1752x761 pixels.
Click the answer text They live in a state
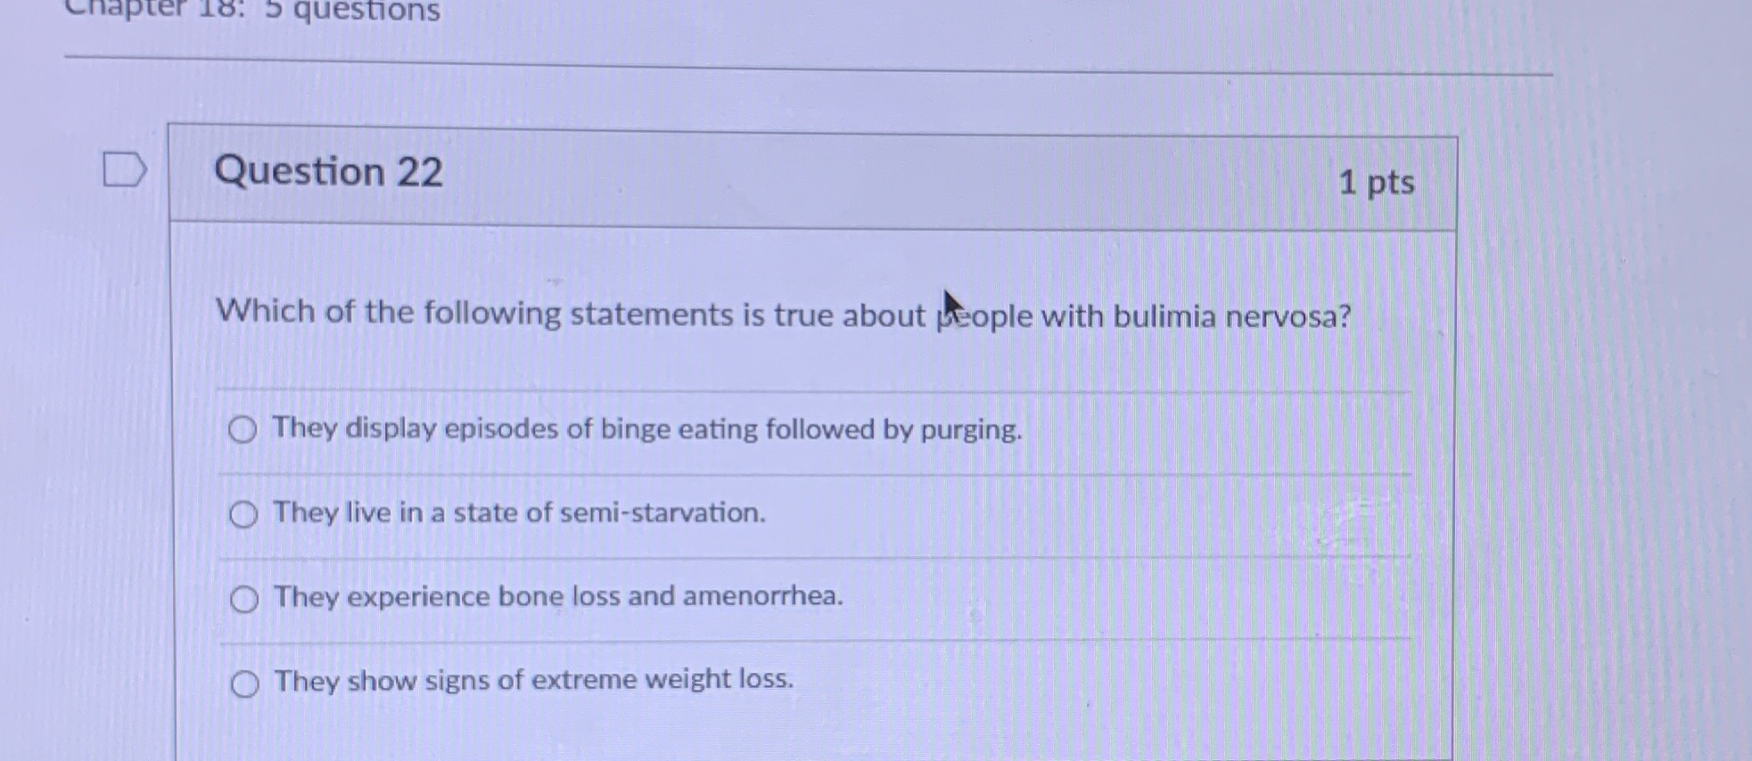517,513
